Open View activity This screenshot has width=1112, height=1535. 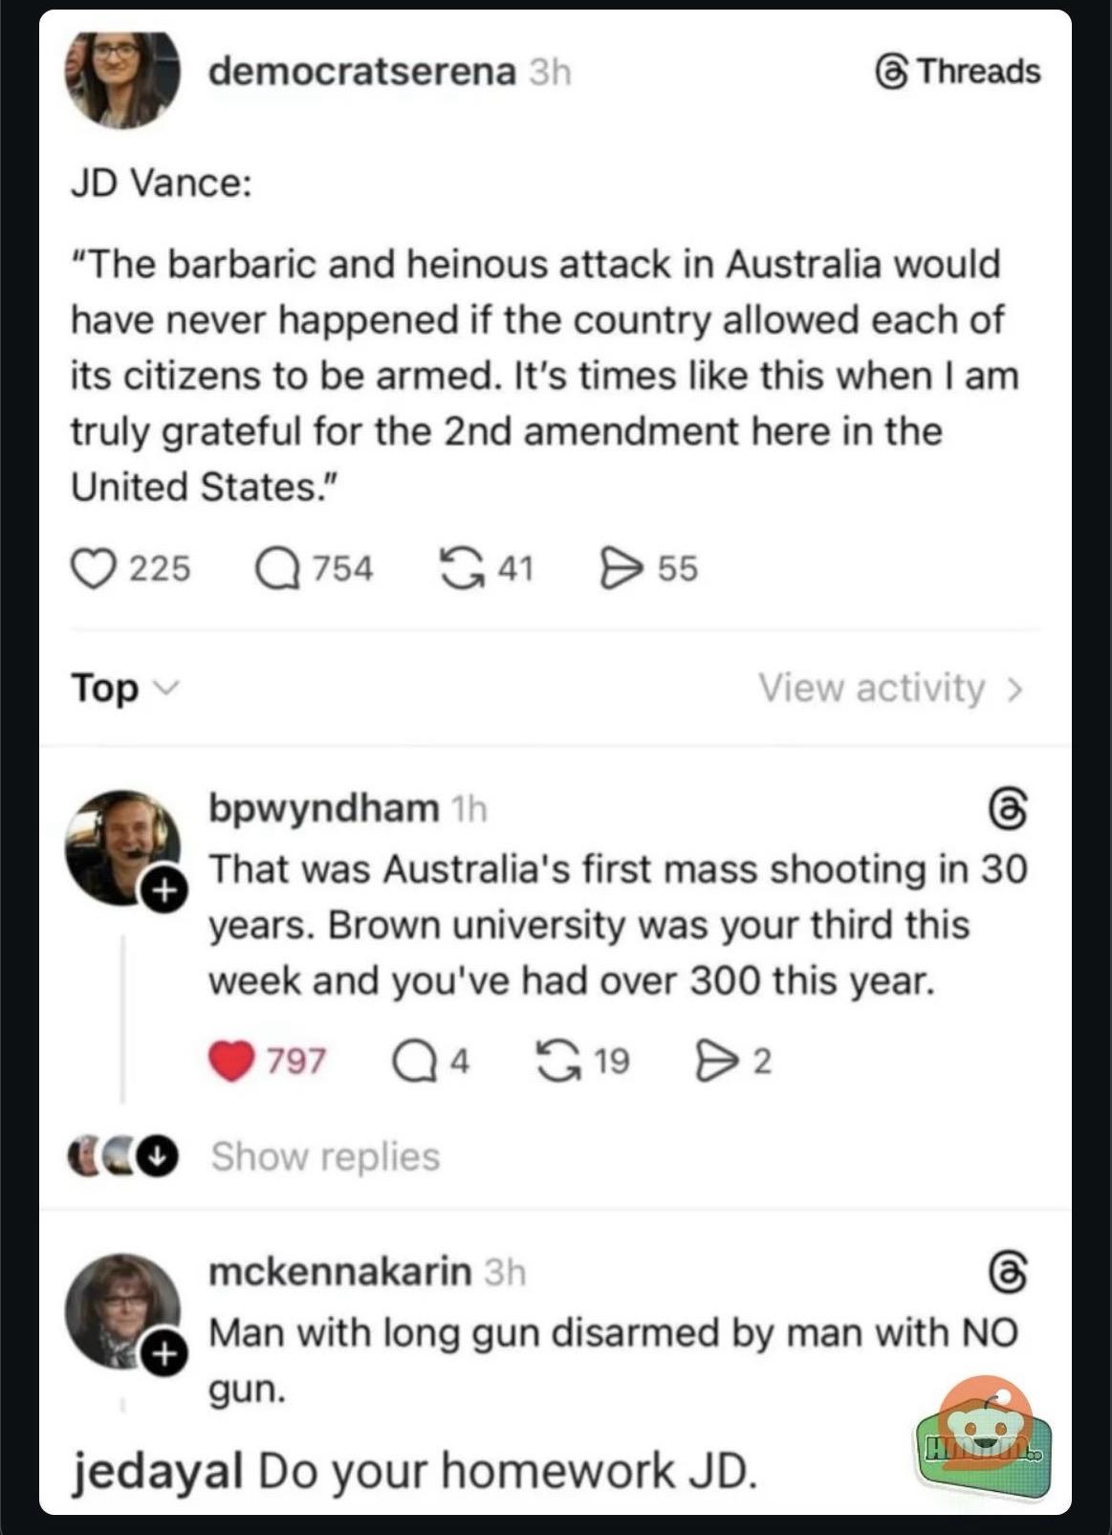(890, 689)
